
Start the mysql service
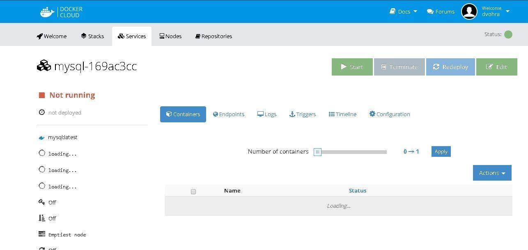[x=352, y=67]
